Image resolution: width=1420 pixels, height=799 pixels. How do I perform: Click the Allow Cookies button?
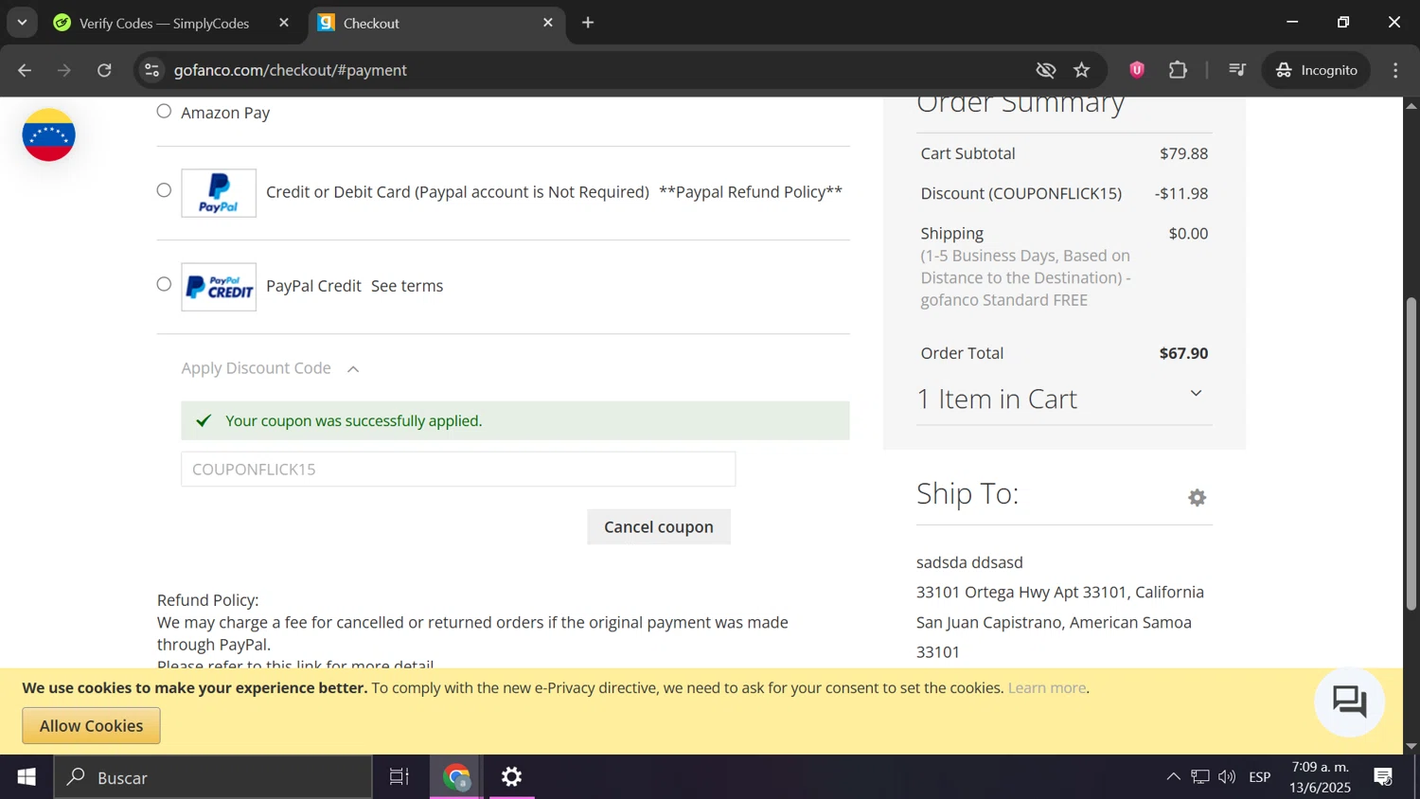[91, 726]
